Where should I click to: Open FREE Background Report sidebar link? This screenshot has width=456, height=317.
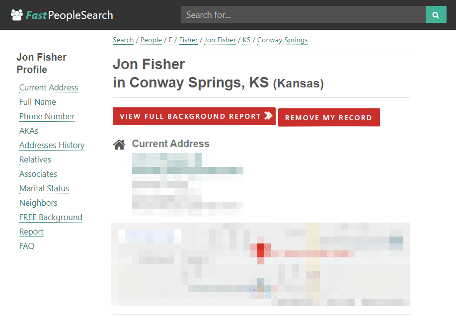(51, 217)
